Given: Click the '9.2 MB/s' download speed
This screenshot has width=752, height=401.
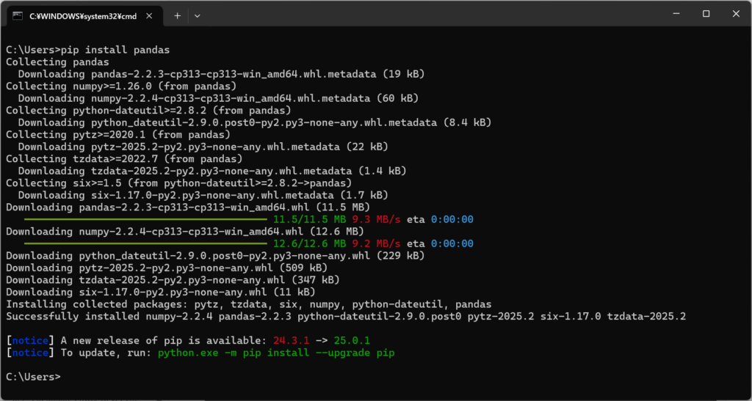Looking at the screenshot, I should pos(376,243).
